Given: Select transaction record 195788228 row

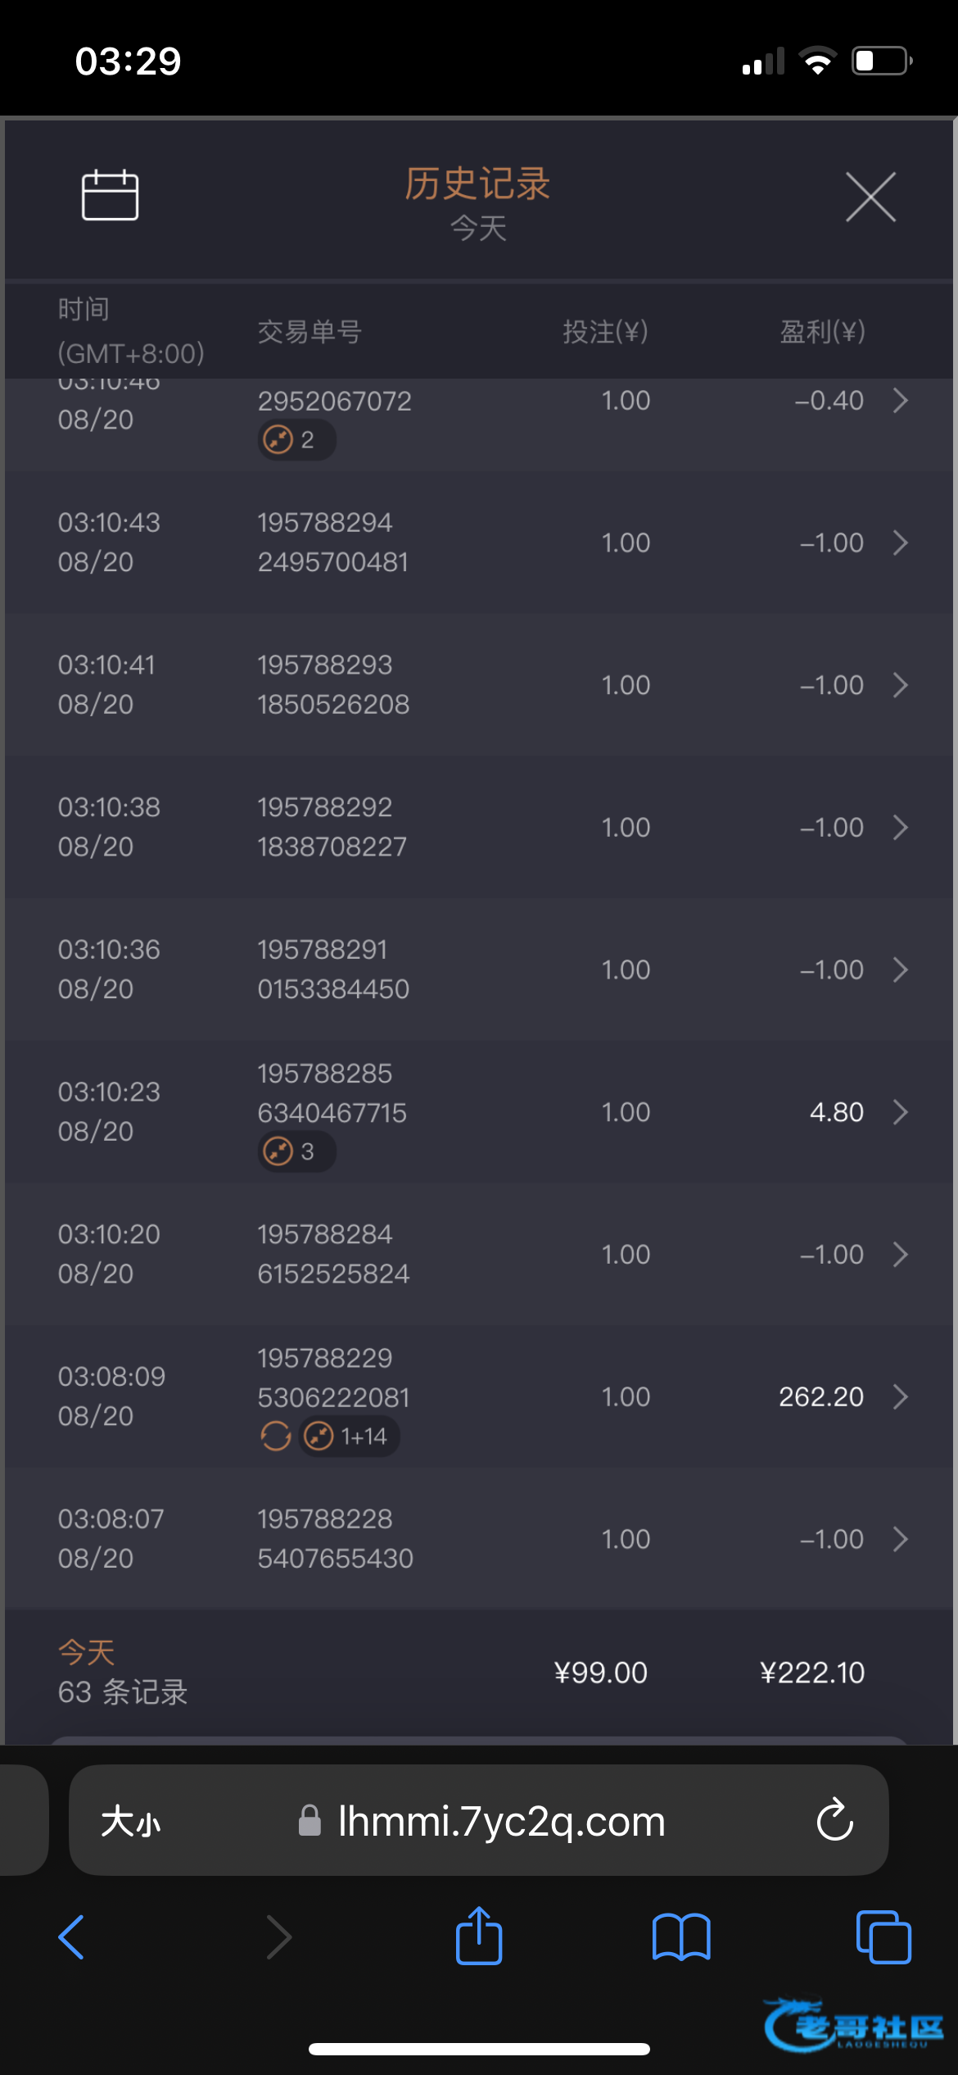Looking at the screenshot, I should point(479,1538).
